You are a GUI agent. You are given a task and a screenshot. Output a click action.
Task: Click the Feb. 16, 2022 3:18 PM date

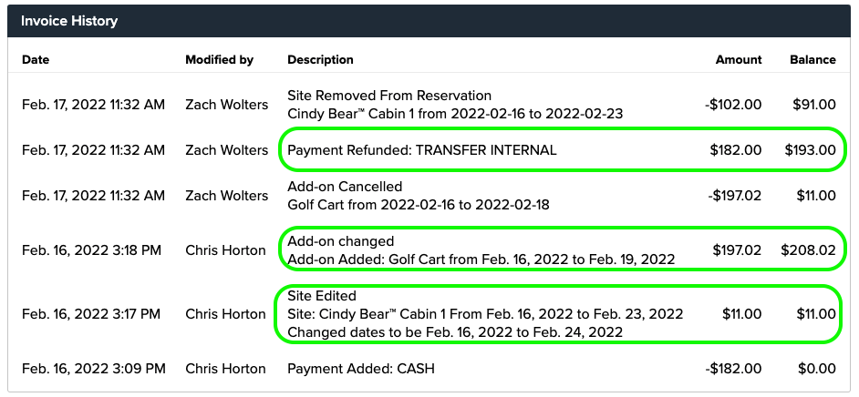(x=94, y=250)
